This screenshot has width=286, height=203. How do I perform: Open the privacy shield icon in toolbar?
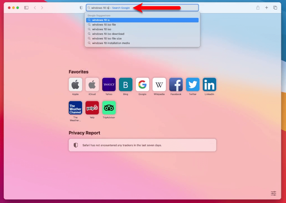81,8
